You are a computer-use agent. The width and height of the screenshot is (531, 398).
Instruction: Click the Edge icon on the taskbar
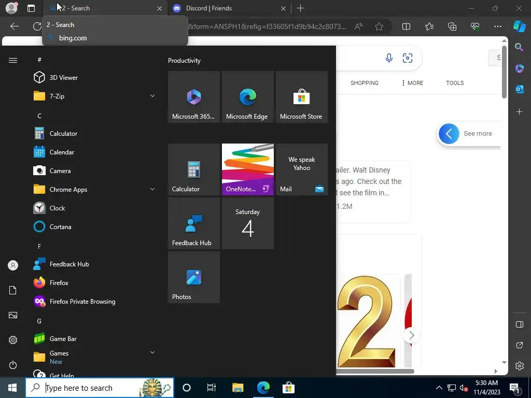tap(263, 388)
